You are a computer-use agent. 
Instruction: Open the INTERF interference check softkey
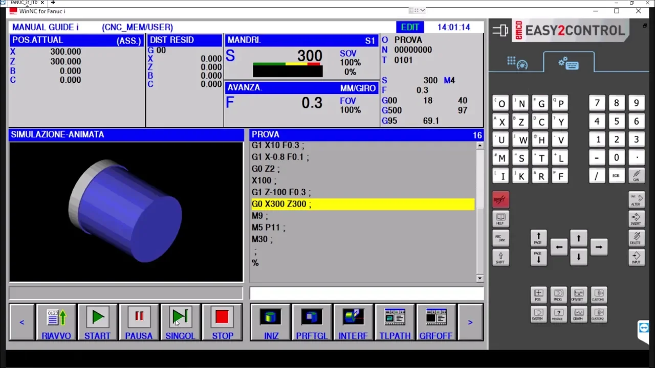click(x=353, y=323)
